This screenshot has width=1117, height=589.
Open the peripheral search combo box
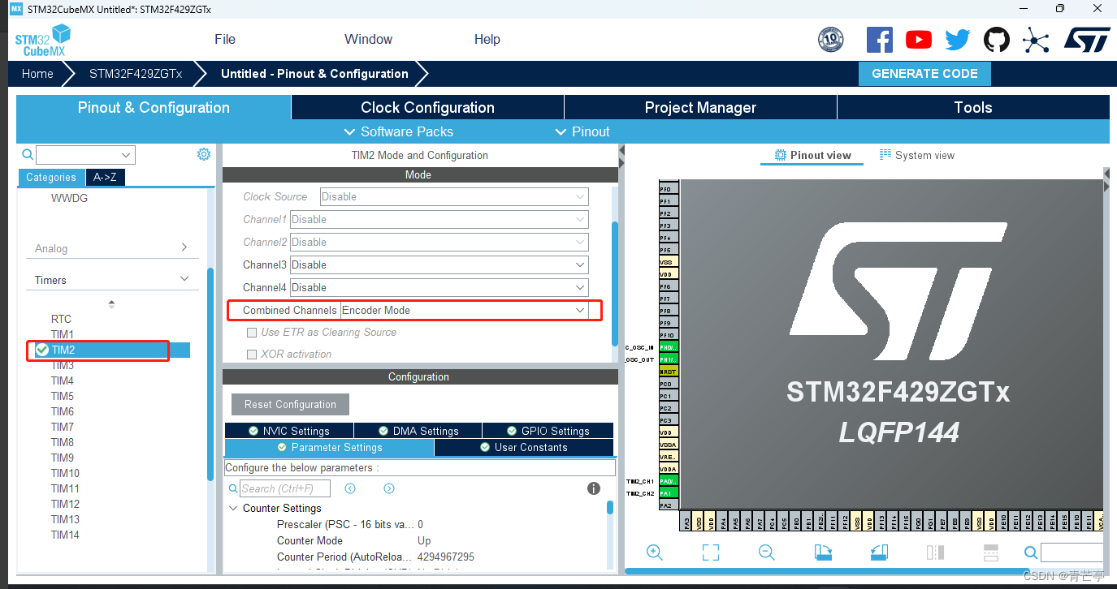pos(85,155)
